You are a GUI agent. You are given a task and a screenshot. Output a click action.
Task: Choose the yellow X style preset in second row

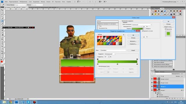(x=155, y=14)
